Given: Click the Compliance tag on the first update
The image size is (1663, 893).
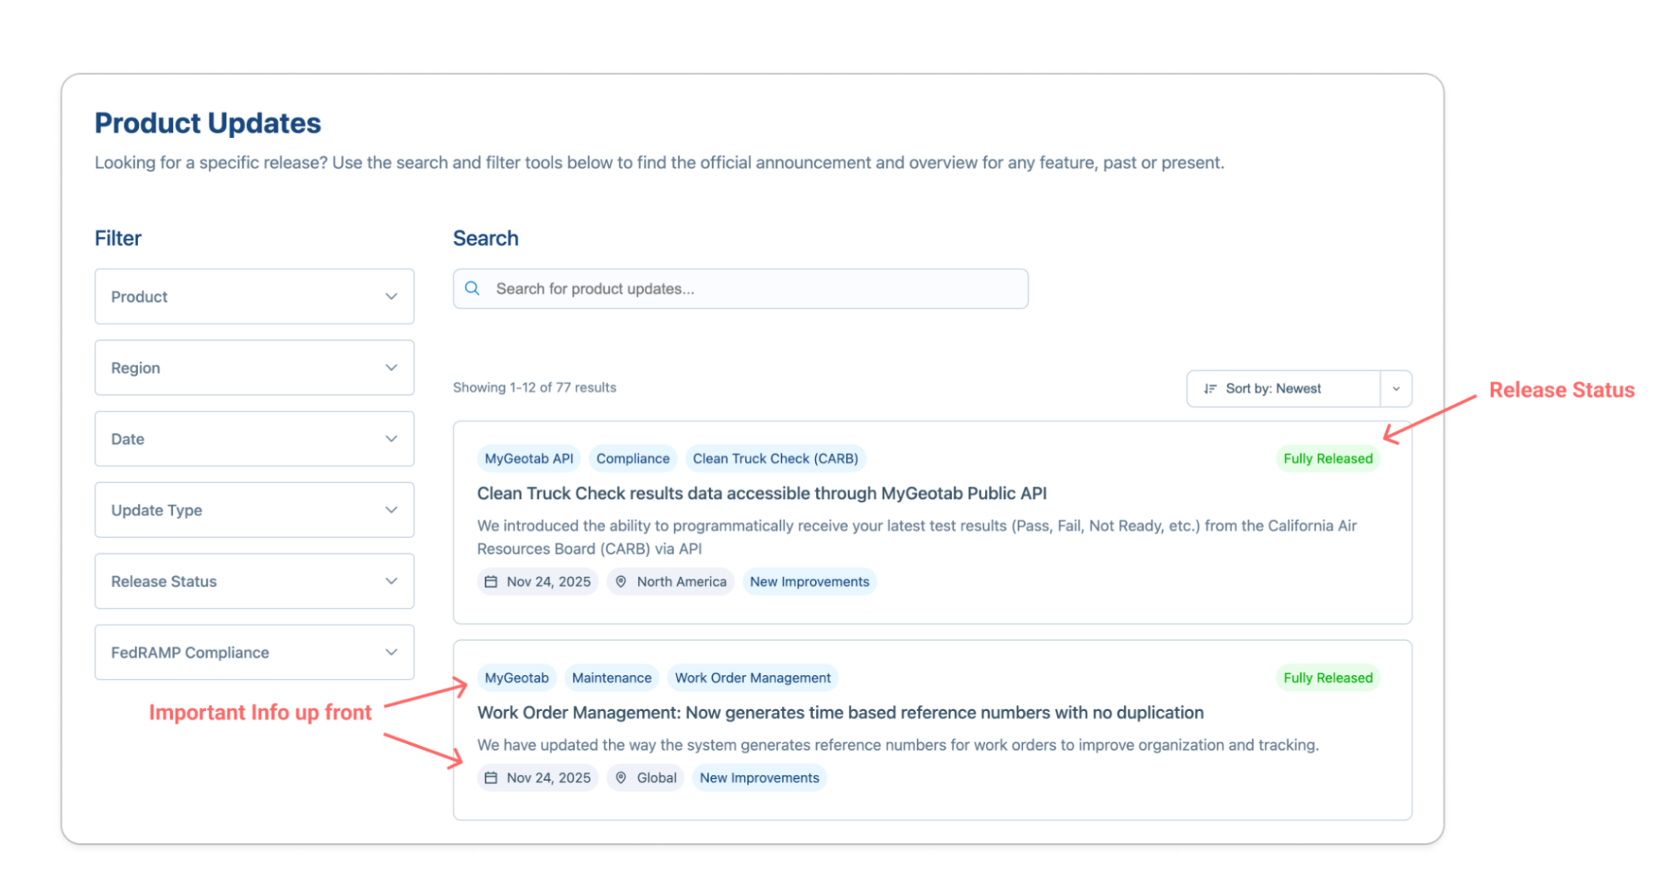Looking at the screenshot, I should (x=632, y=458).
